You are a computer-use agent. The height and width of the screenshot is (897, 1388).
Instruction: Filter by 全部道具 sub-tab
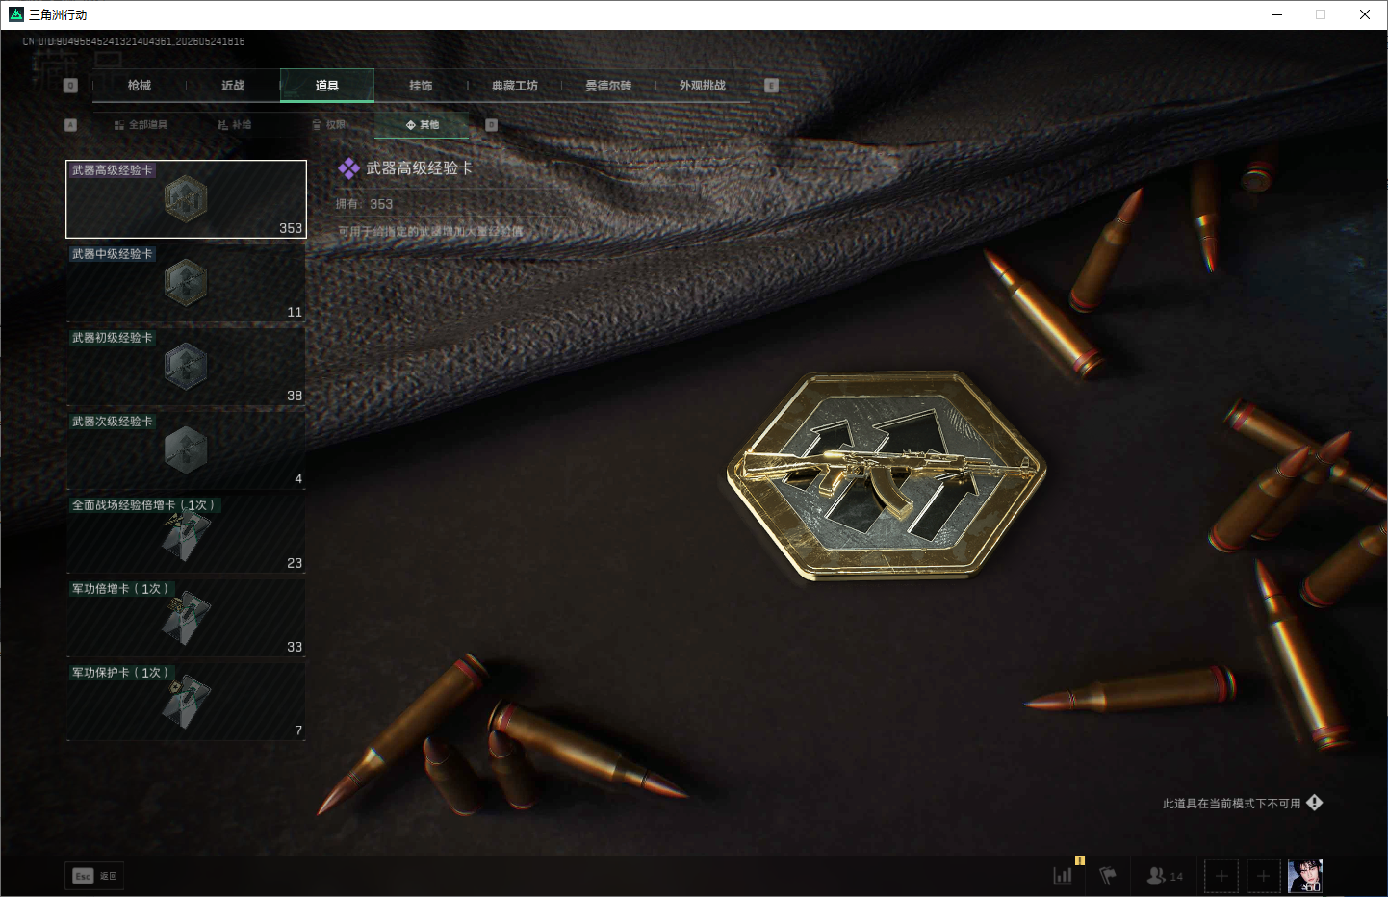coord(141,125)
